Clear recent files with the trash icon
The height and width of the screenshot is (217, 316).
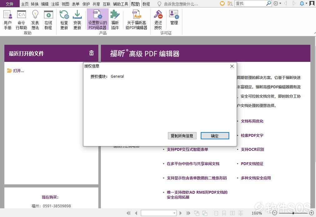tap(91, 53)
